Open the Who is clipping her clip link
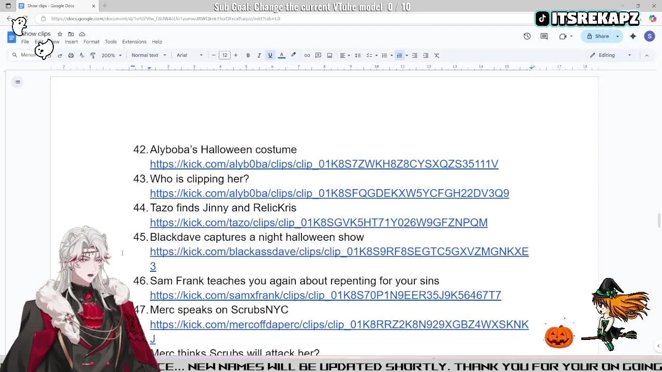662x372 pixels. click(329, 193)
